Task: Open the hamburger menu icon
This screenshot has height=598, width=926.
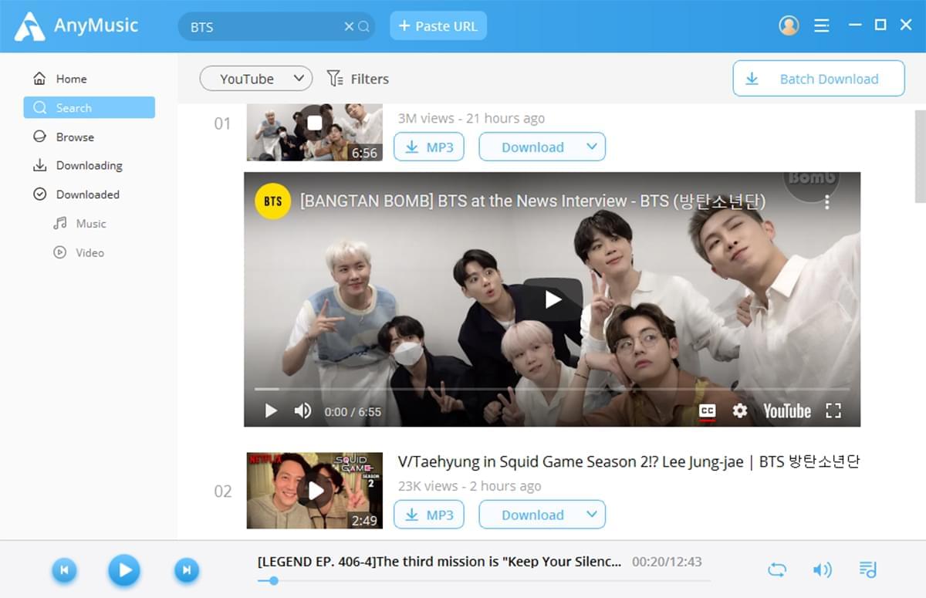Action: point(822,25)
